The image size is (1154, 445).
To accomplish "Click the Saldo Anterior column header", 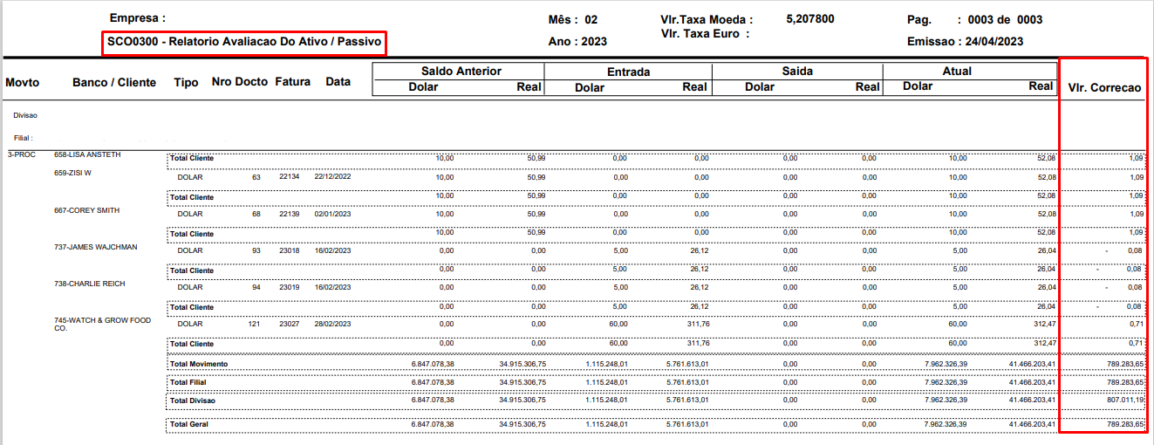I will [461, 71].
